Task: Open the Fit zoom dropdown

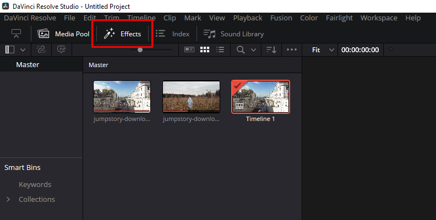Action: click(323, 50)
